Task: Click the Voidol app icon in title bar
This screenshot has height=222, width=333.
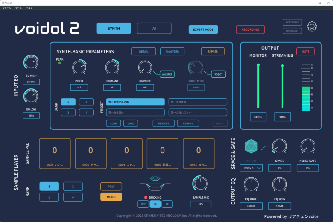Action: (3, 3)
